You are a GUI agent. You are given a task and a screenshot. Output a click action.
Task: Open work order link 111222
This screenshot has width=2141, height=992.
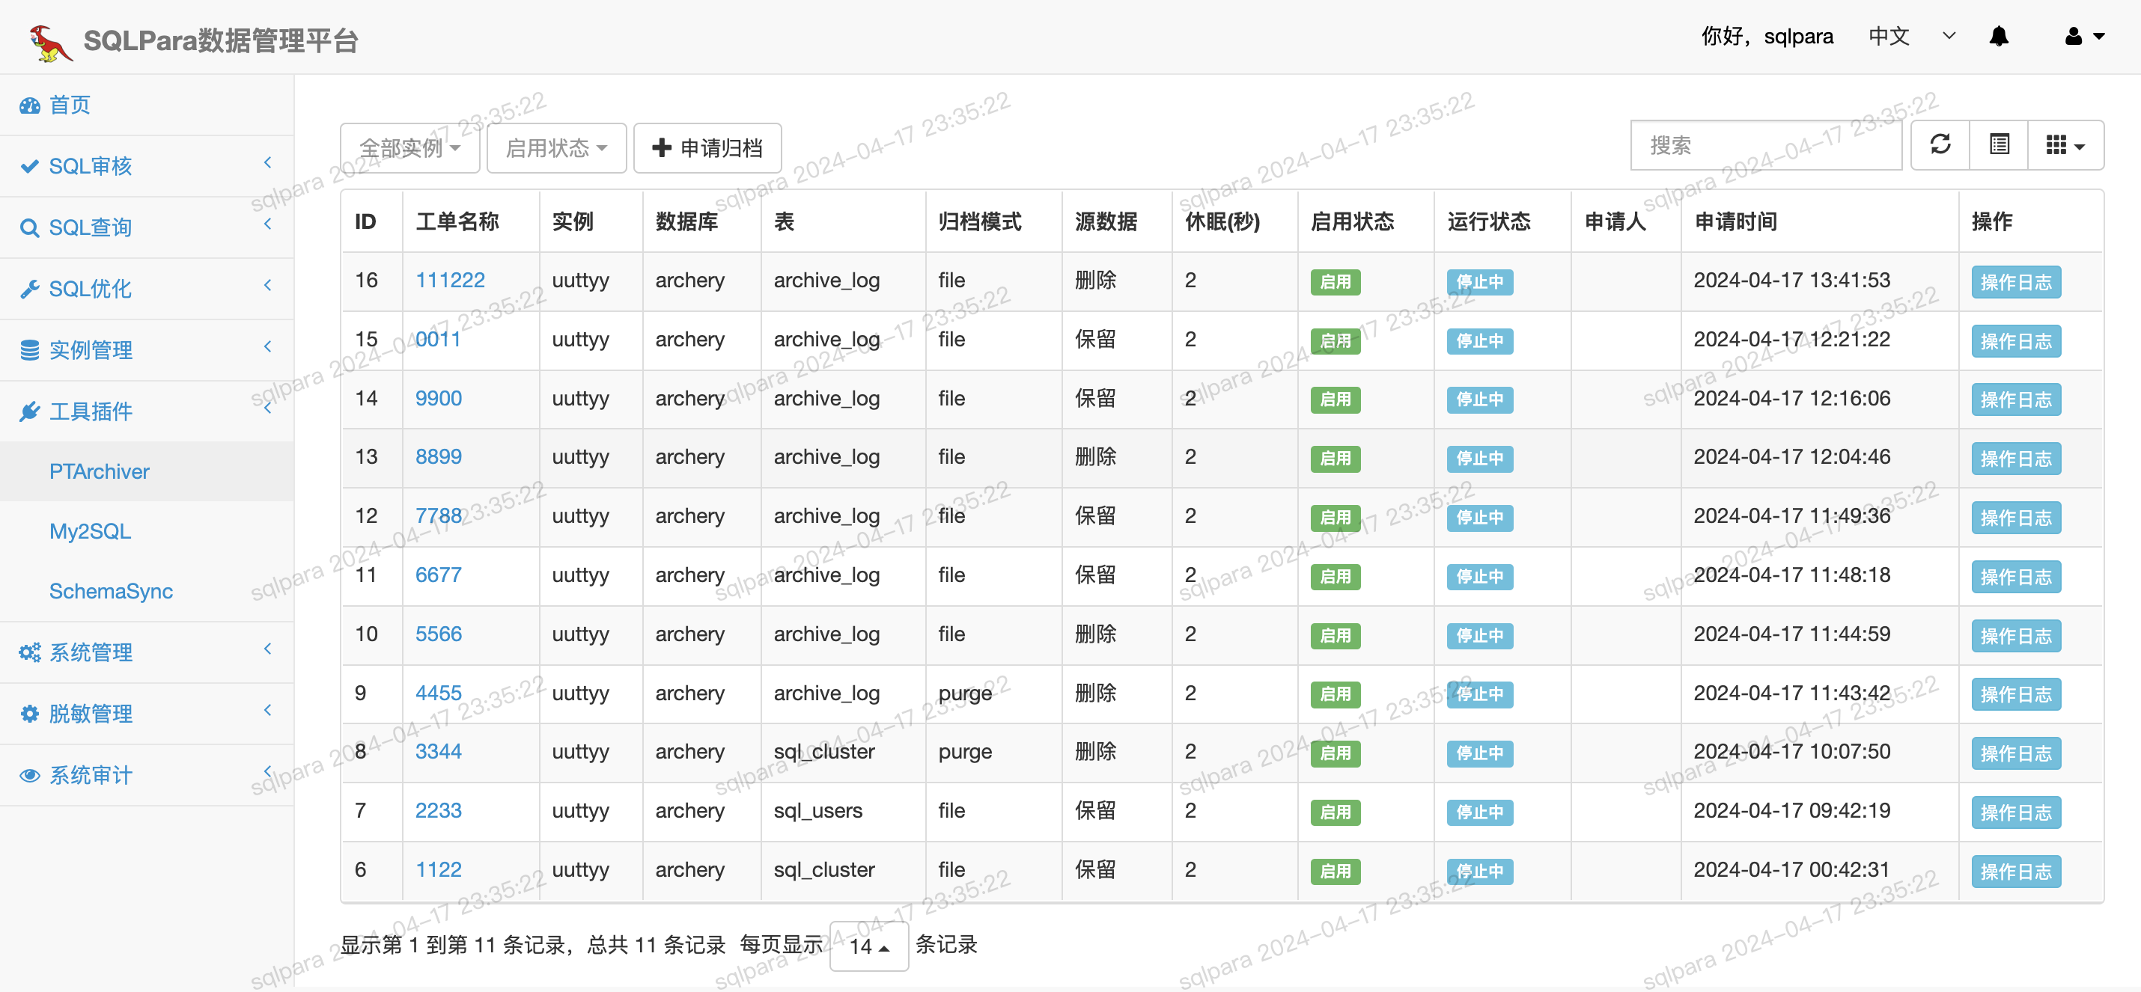pyautogui.click(x=450, y=280)
